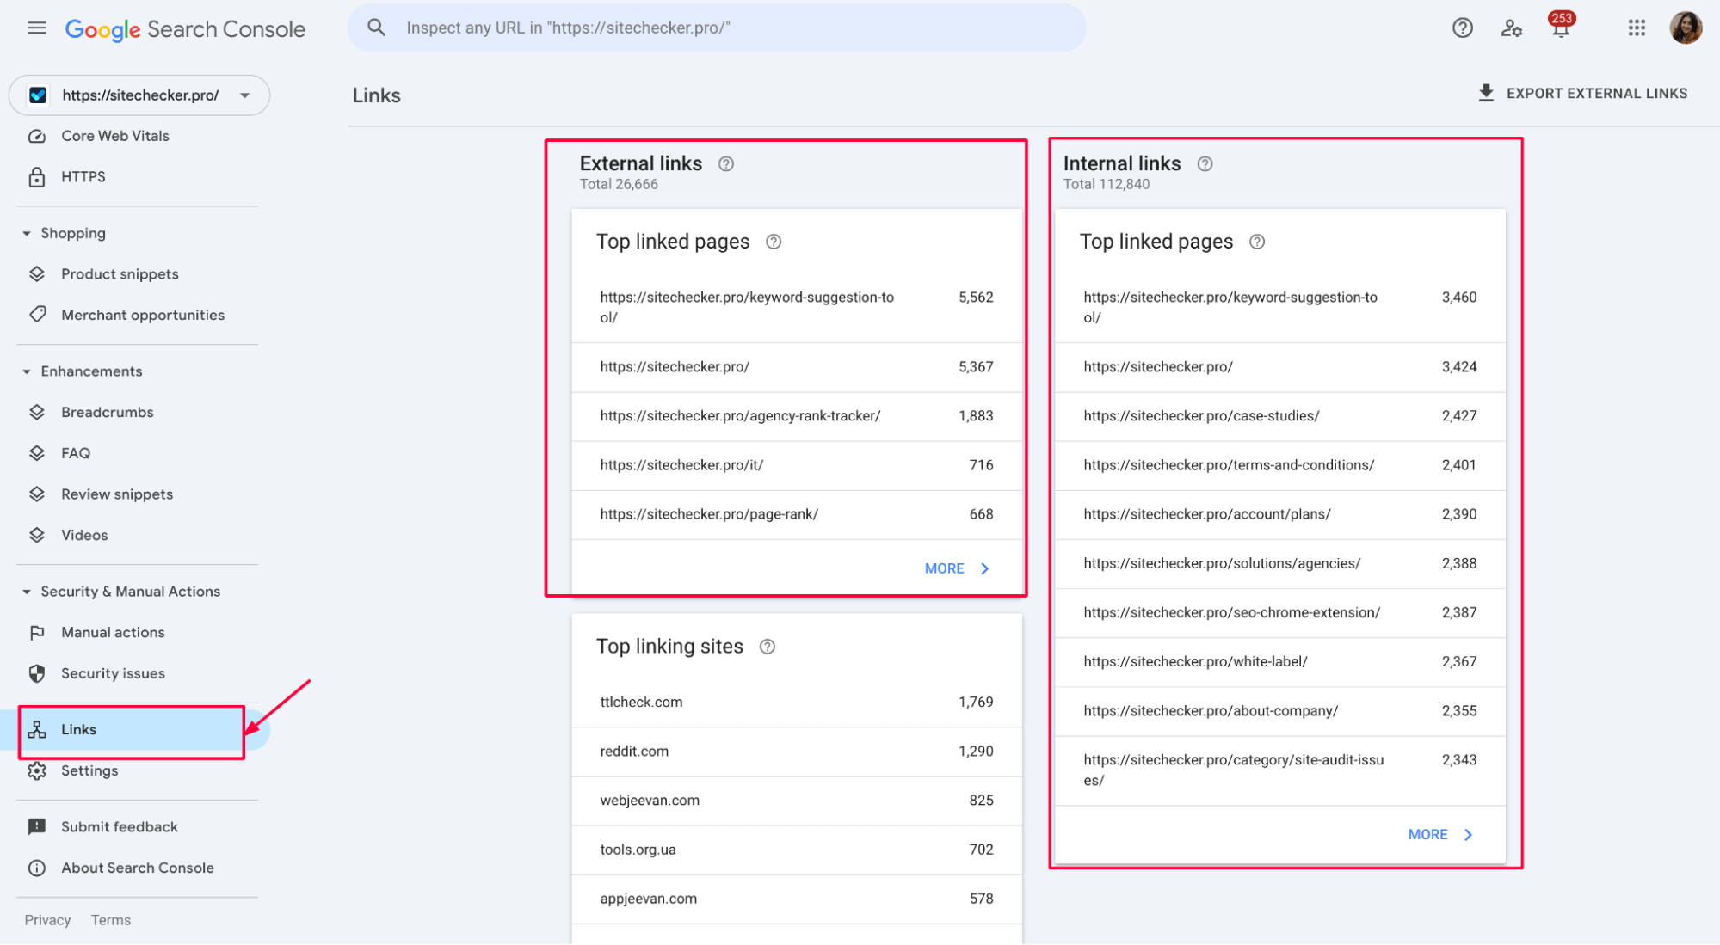
Task: Open notifications bell with 253 badge
Action: pos(1560,26)
